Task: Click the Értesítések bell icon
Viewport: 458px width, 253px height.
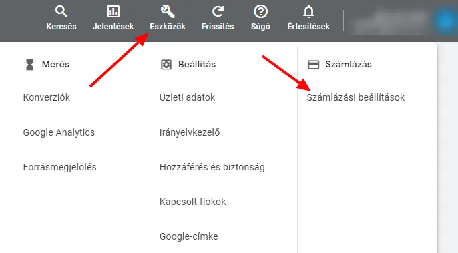Action: (x=308, y=12)
